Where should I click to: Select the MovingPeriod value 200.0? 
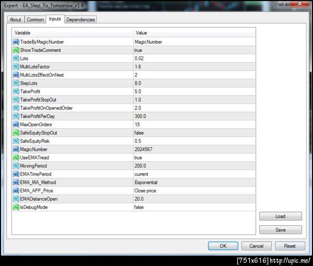coord(140,166)
